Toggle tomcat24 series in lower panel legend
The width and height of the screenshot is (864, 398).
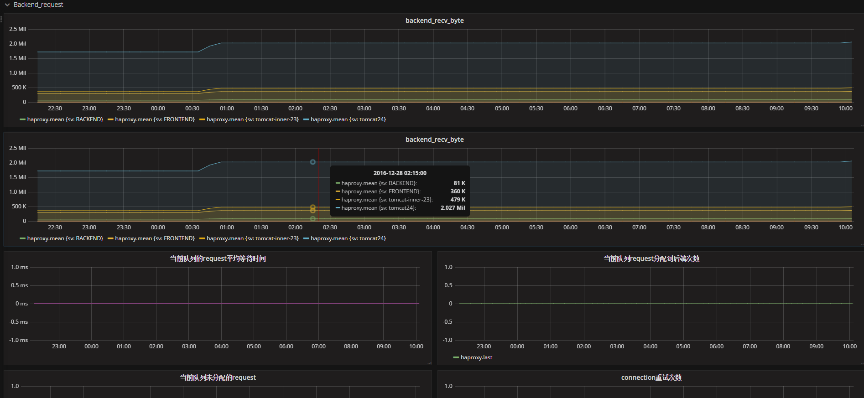pyautogui.click(x=348, y=238)
